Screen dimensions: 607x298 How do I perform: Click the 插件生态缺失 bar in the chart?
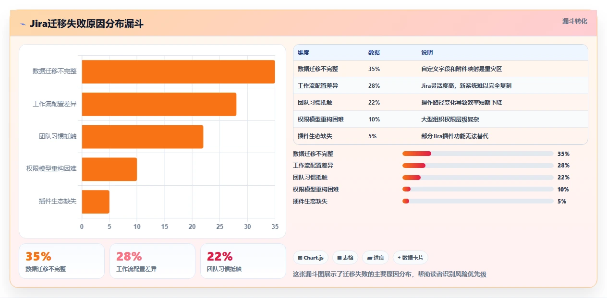tap(96, 202)
